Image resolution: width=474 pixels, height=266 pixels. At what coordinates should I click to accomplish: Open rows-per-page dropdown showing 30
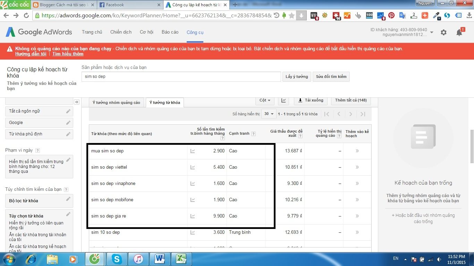(x=269, y=114)
